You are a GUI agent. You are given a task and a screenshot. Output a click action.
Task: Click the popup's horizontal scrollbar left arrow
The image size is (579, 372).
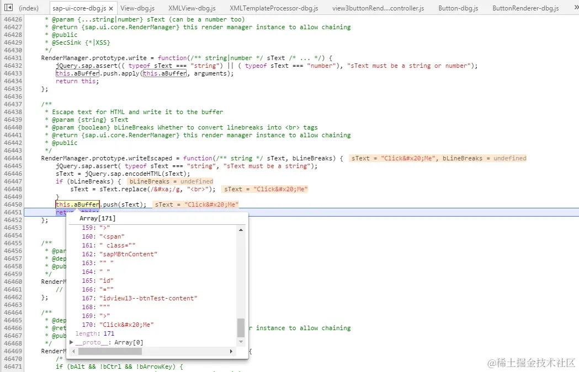click(73, 352)
